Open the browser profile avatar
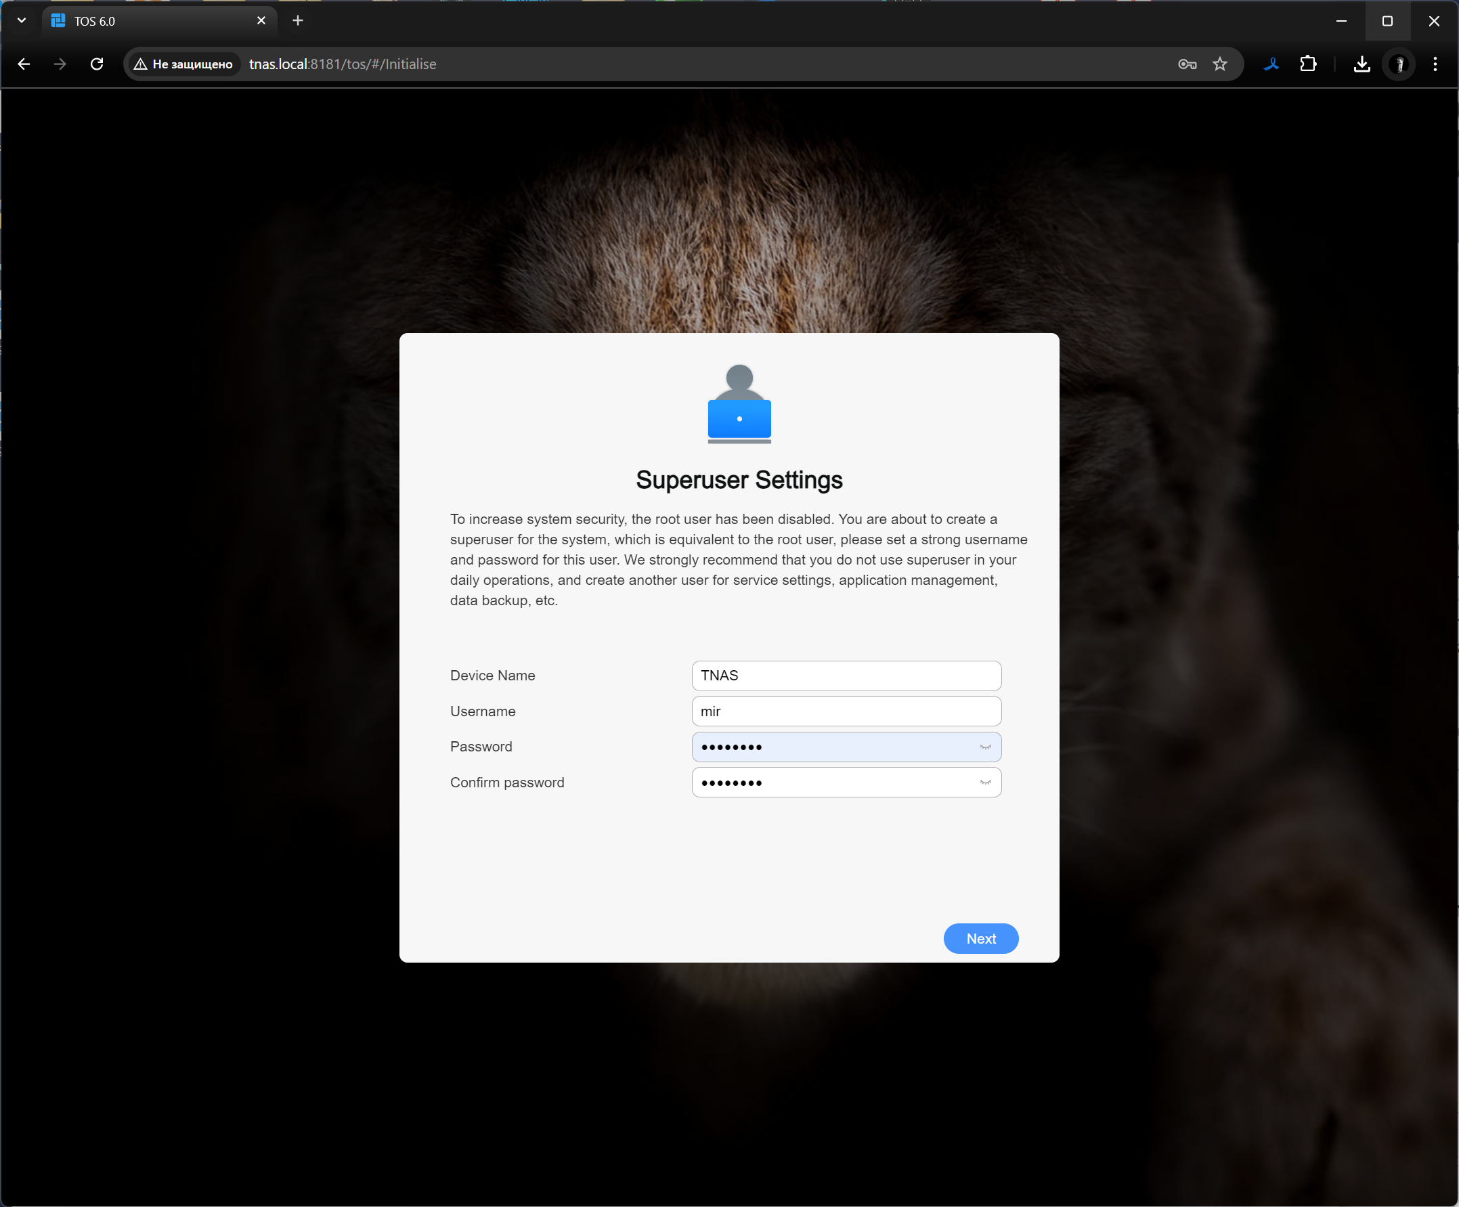Image resolution: width=1459 pixels, height=1207 pixels. pos(1399,64)
